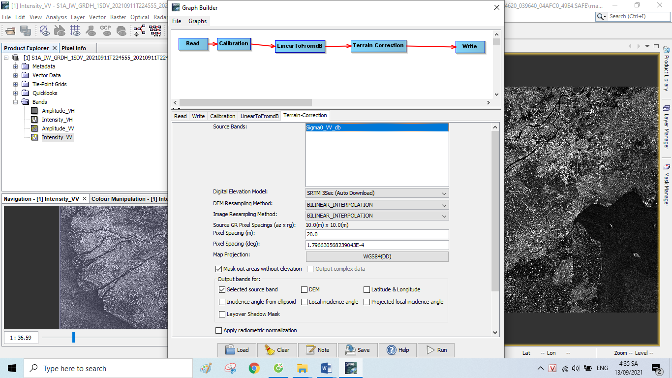Open File Explorer from the taskbar
This screenshot has height=378, width=672.
pyautogui.click(x=302, y=368)
